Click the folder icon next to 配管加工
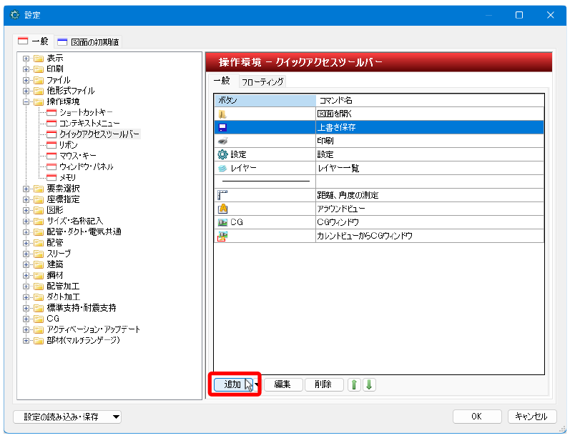Image resolution: width=580 pixels, height=443 pixels. (x=39, y=287)
